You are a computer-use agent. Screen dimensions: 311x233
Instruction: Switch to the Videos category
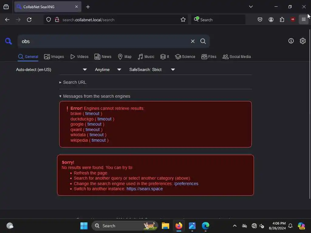click(79, 57)
